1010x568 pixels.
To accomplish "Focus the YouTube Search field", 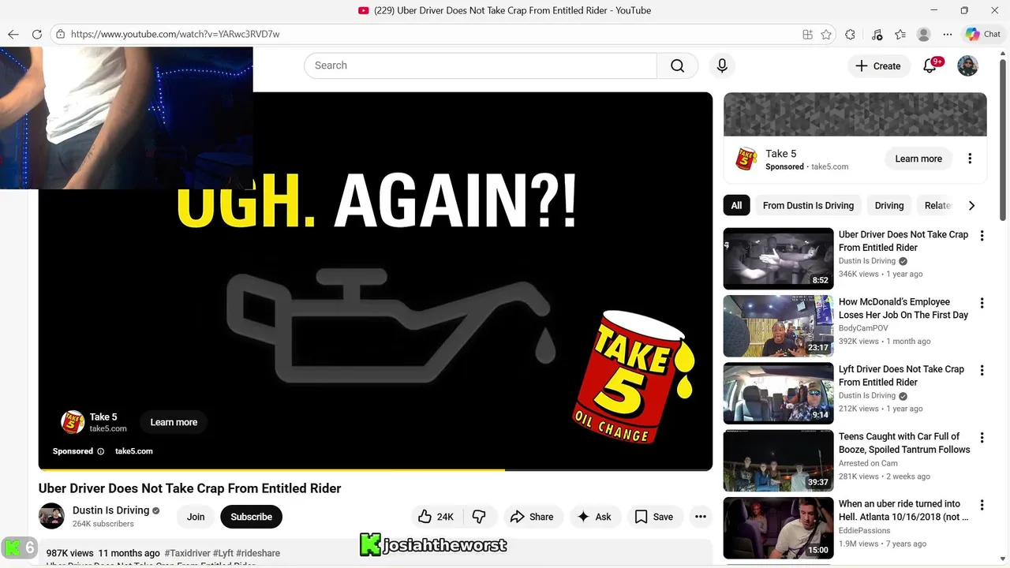I will click(x=480, y=65).
